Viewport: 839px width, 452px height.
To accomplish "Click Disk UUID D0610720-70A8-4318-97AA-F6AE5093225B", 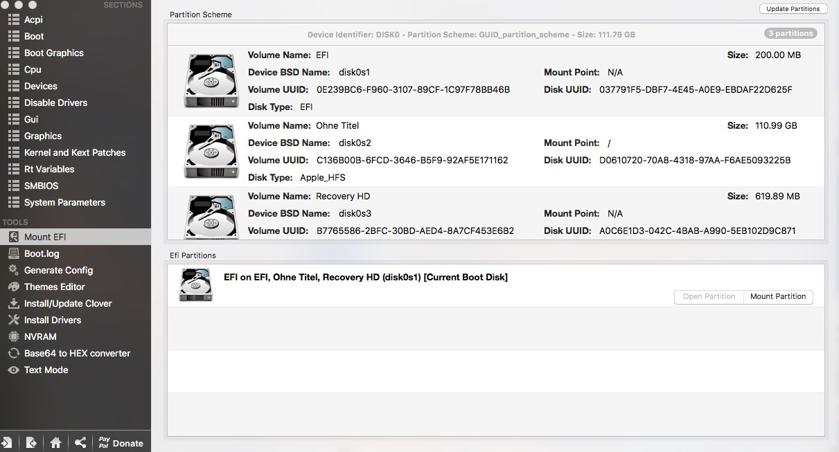I will coord(695,160).
